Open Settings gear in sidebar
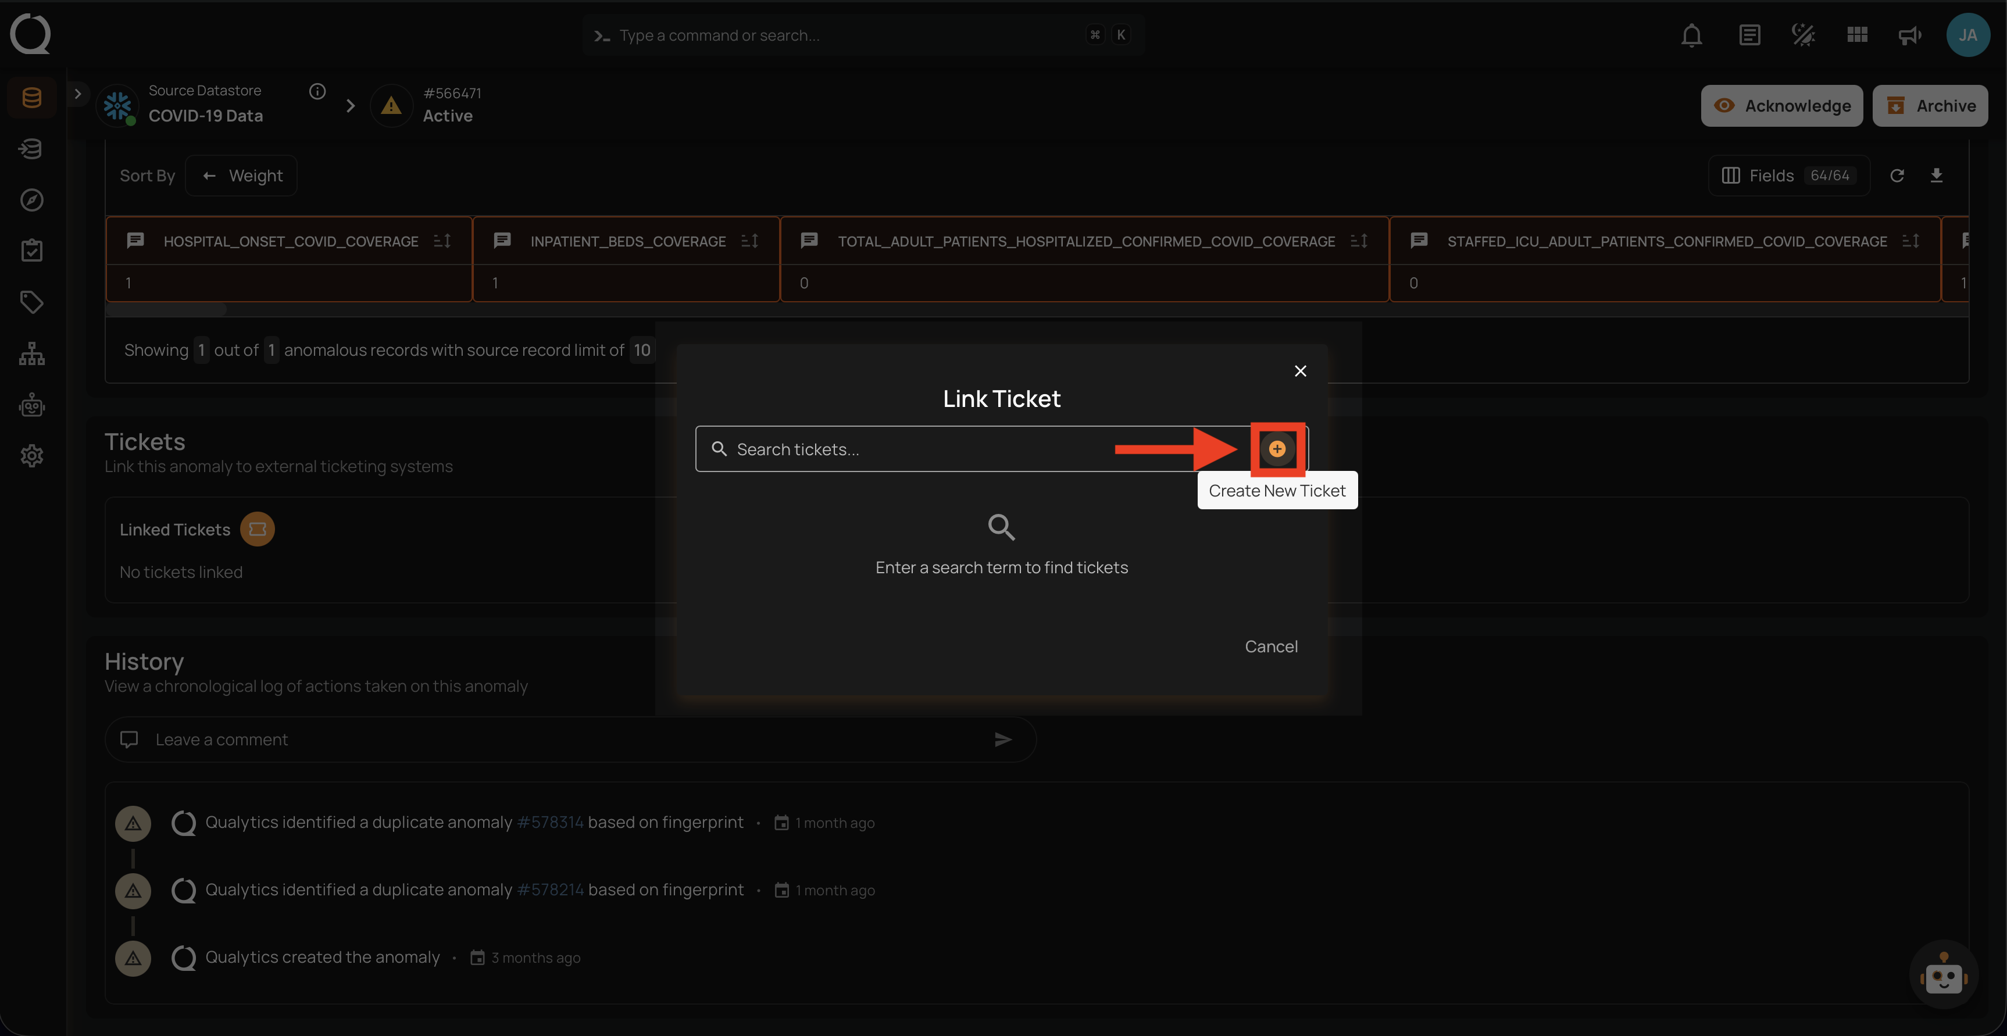The width and height of the screenshot is (2007, 1036). point(32,456)
